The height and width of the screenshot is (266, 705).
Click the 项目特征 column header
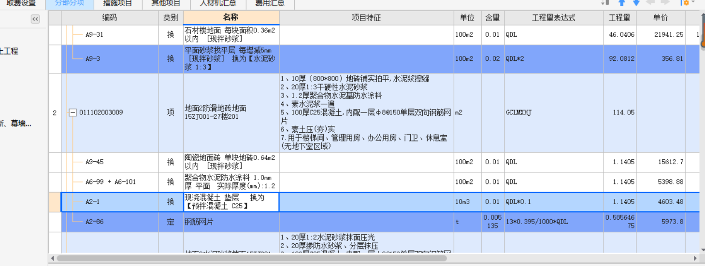[x=366, y=18]
